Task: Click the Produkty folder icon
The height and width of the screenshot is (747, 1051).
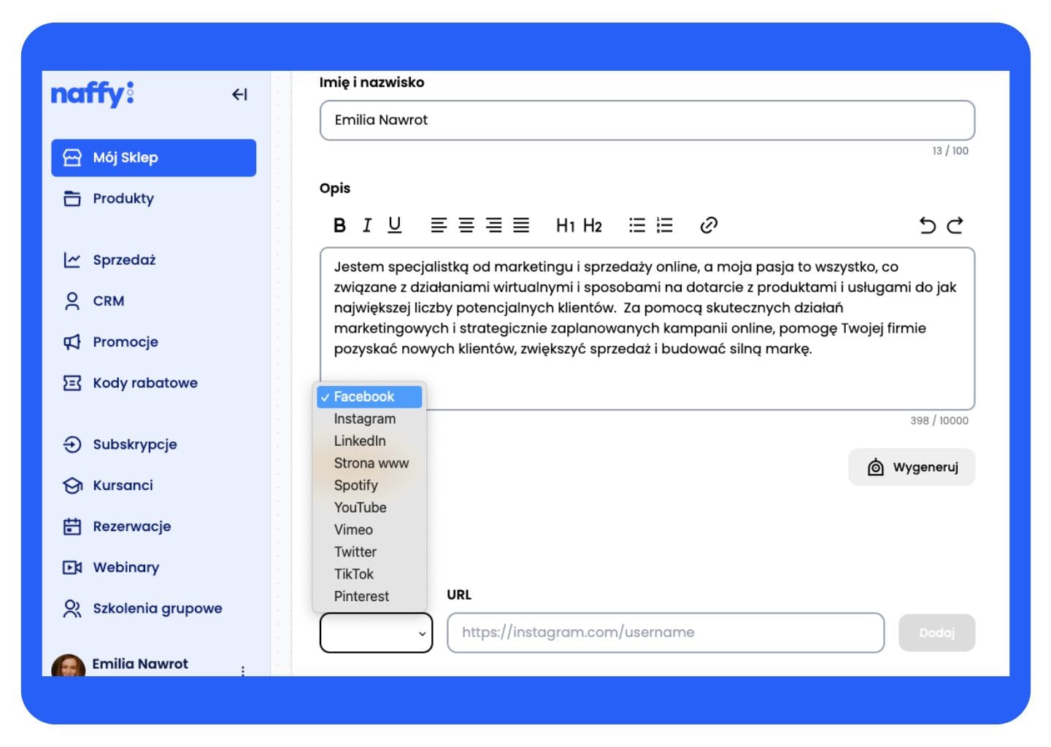Action: [x=72, y=198]
